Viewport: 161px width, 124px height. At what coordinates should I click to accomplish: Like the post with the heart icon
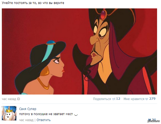(x=147, y=99)
